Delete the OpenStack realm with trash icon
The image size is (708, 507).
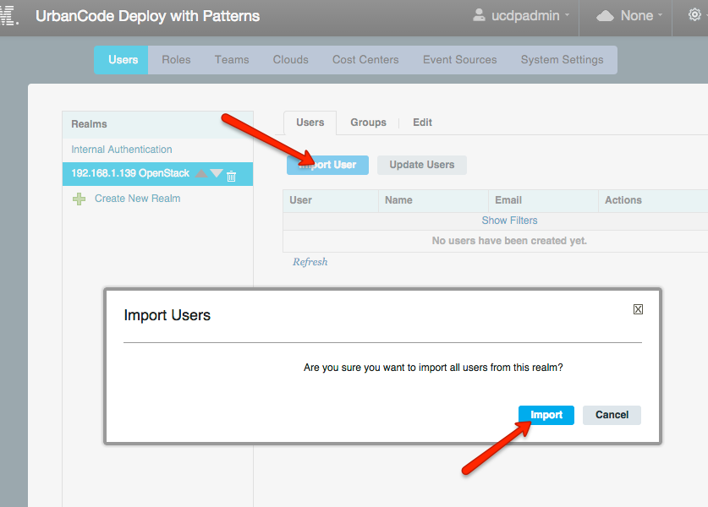point(231,176)
